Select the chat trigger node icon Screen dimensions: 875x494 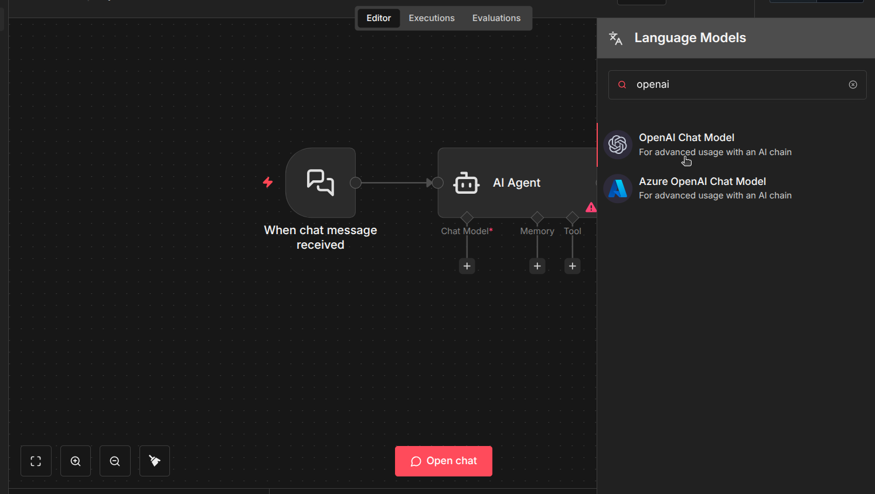pyautogui.click(x=321, y=183)
